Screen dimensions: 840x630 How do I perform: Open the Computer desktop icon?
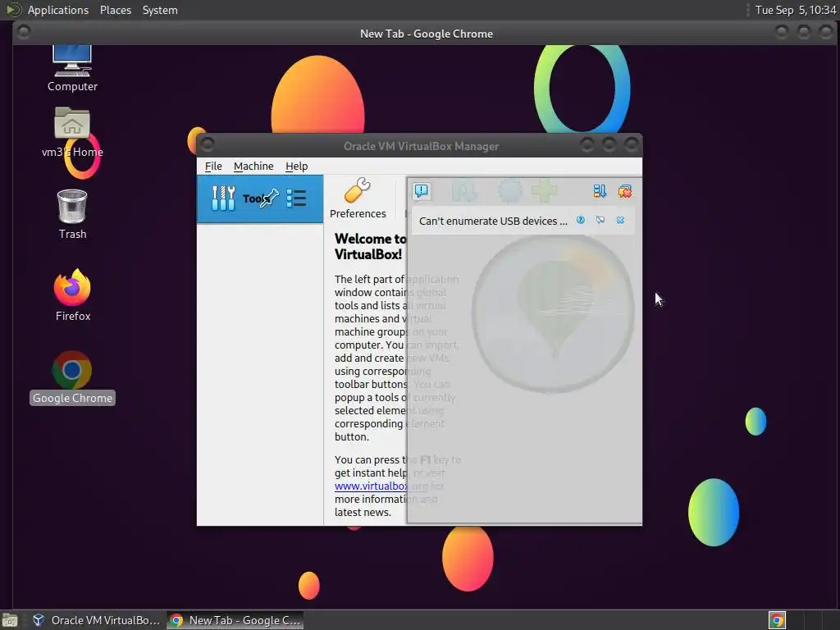pyautogui.click(x=72, y=69)
